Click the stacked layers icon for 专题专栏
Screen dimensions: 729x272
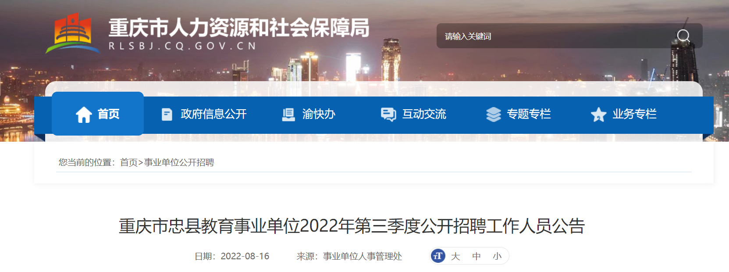pyautogui.click(x=494, y=115)
